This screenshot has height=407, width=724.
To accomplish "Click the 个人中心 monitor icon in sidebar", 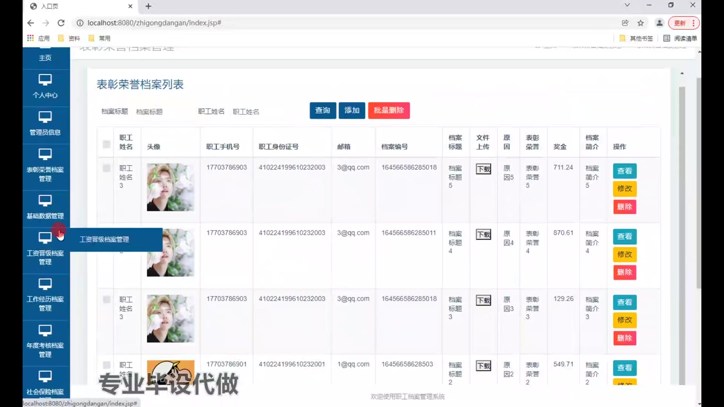I will 45,80.
